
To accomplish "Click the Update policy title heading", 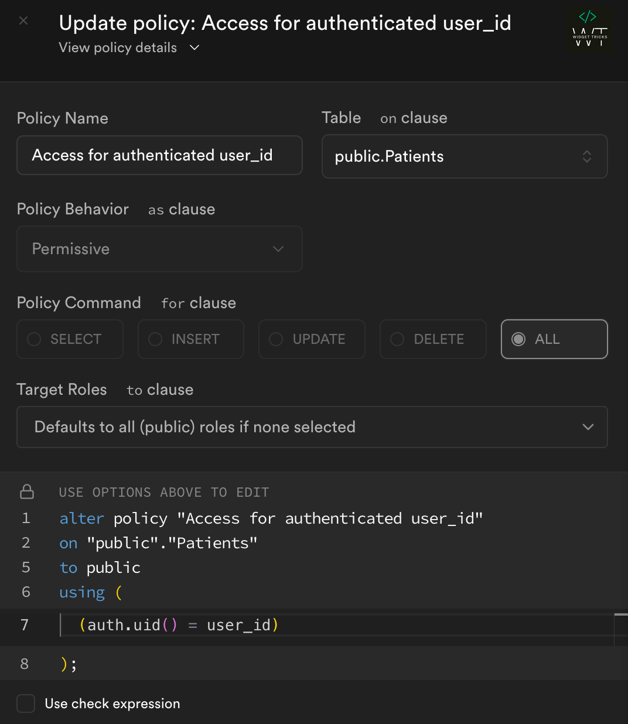I will click(285, 23).
